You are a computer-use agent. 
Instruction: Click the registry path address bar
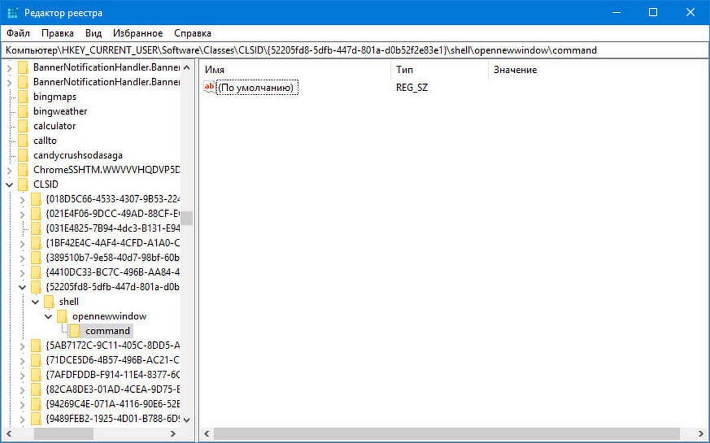pos(355,50)
